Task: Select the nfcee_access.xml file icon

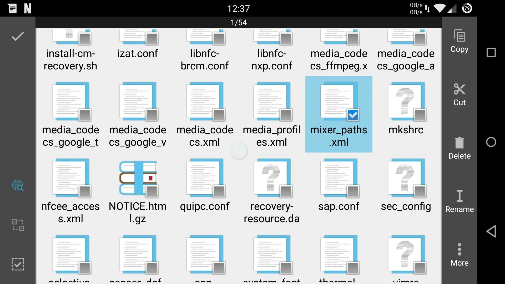Action: point(71,178)
